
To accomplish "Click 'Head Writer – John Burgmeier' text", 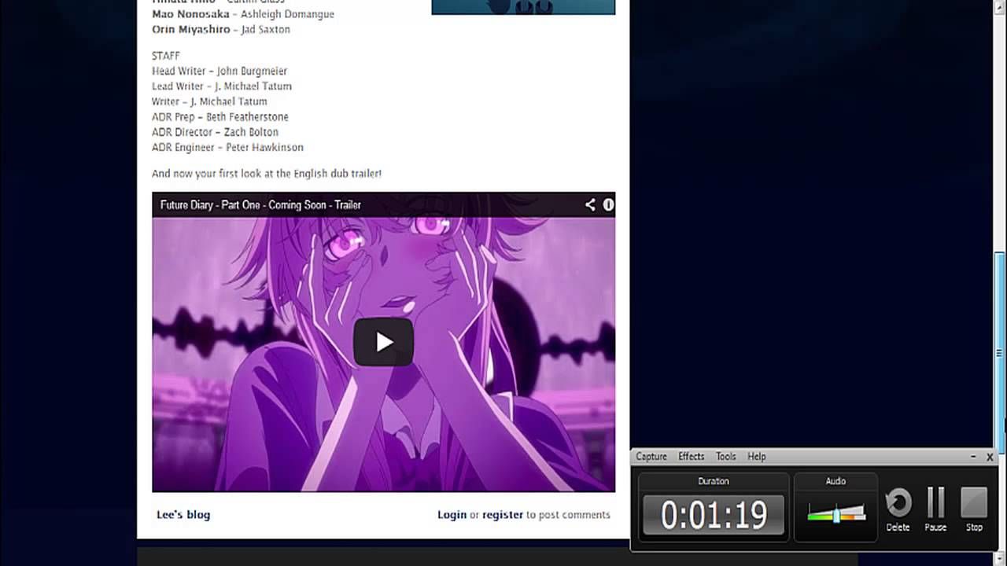I will tap(219, 71).
